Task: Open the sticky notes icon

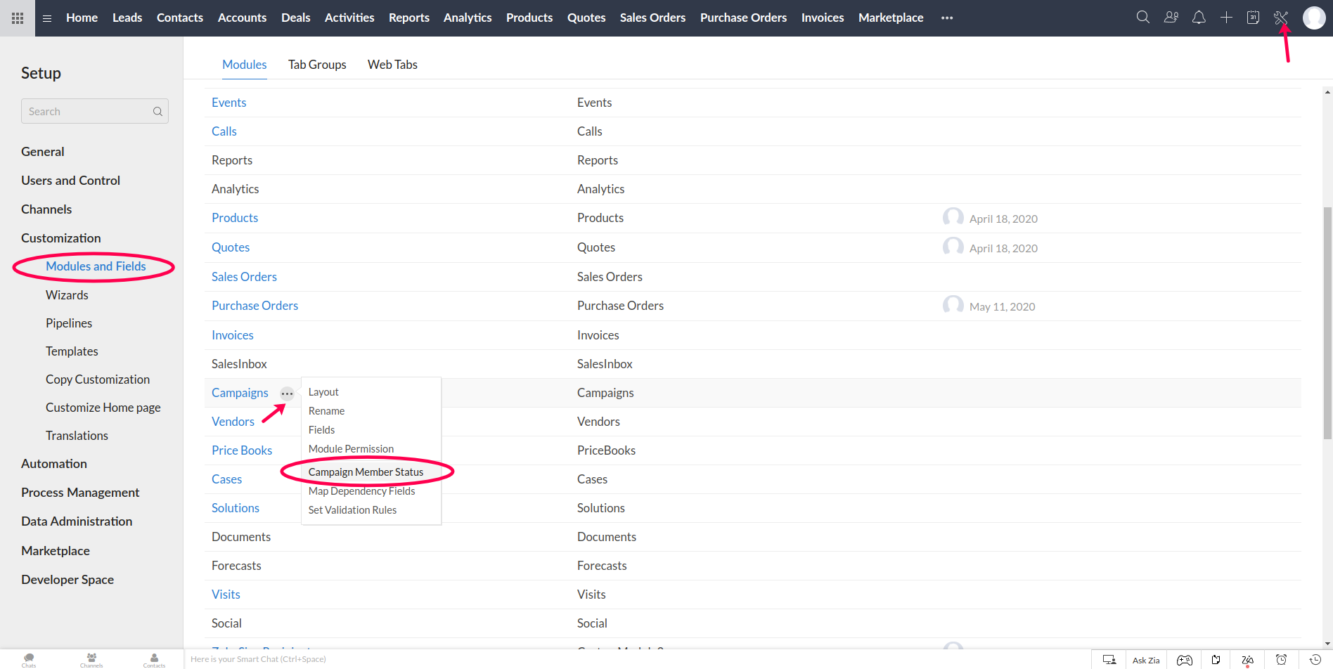Action: point(1216,660)
